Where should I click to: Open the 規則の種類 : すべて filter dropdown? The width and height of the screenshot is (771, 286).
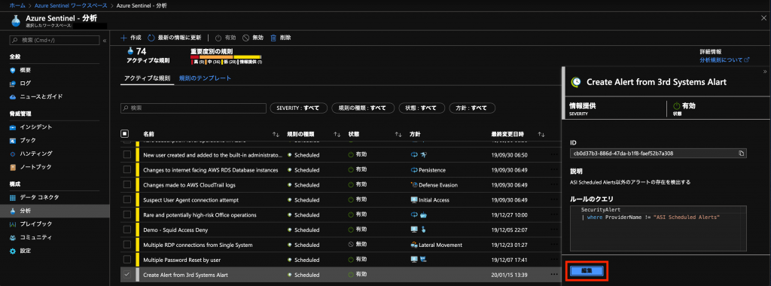point(363,108)
